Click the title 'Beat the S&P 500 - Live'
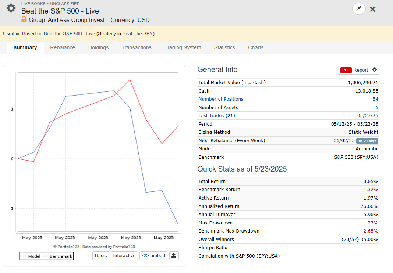This screenshot has width=393, height=273. pos(60,11)
